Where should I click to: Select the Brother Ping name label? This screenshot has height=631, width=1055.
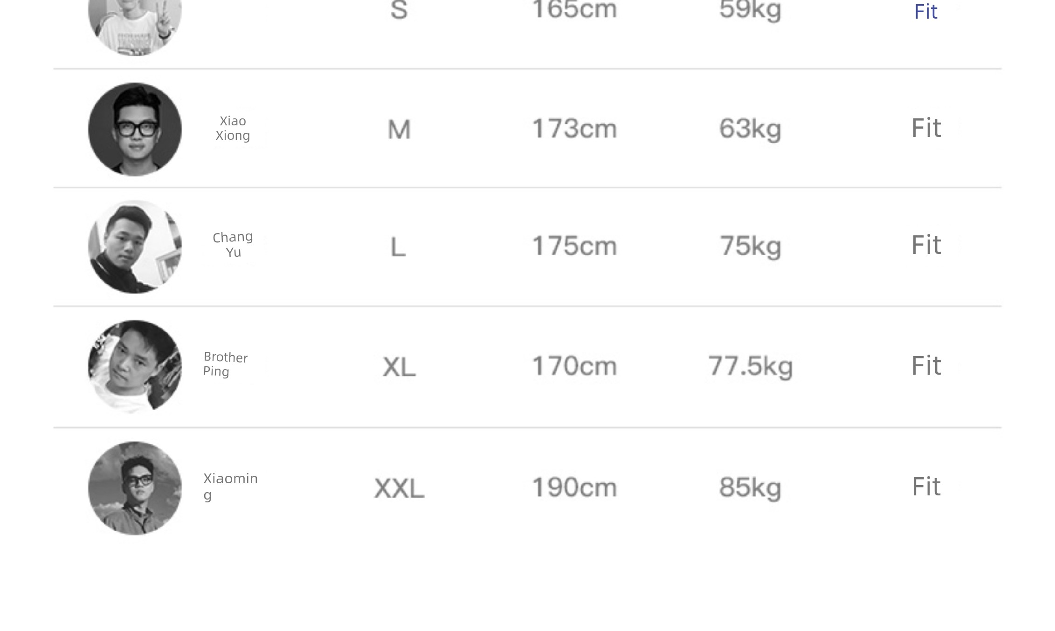(x=226, y=364)
